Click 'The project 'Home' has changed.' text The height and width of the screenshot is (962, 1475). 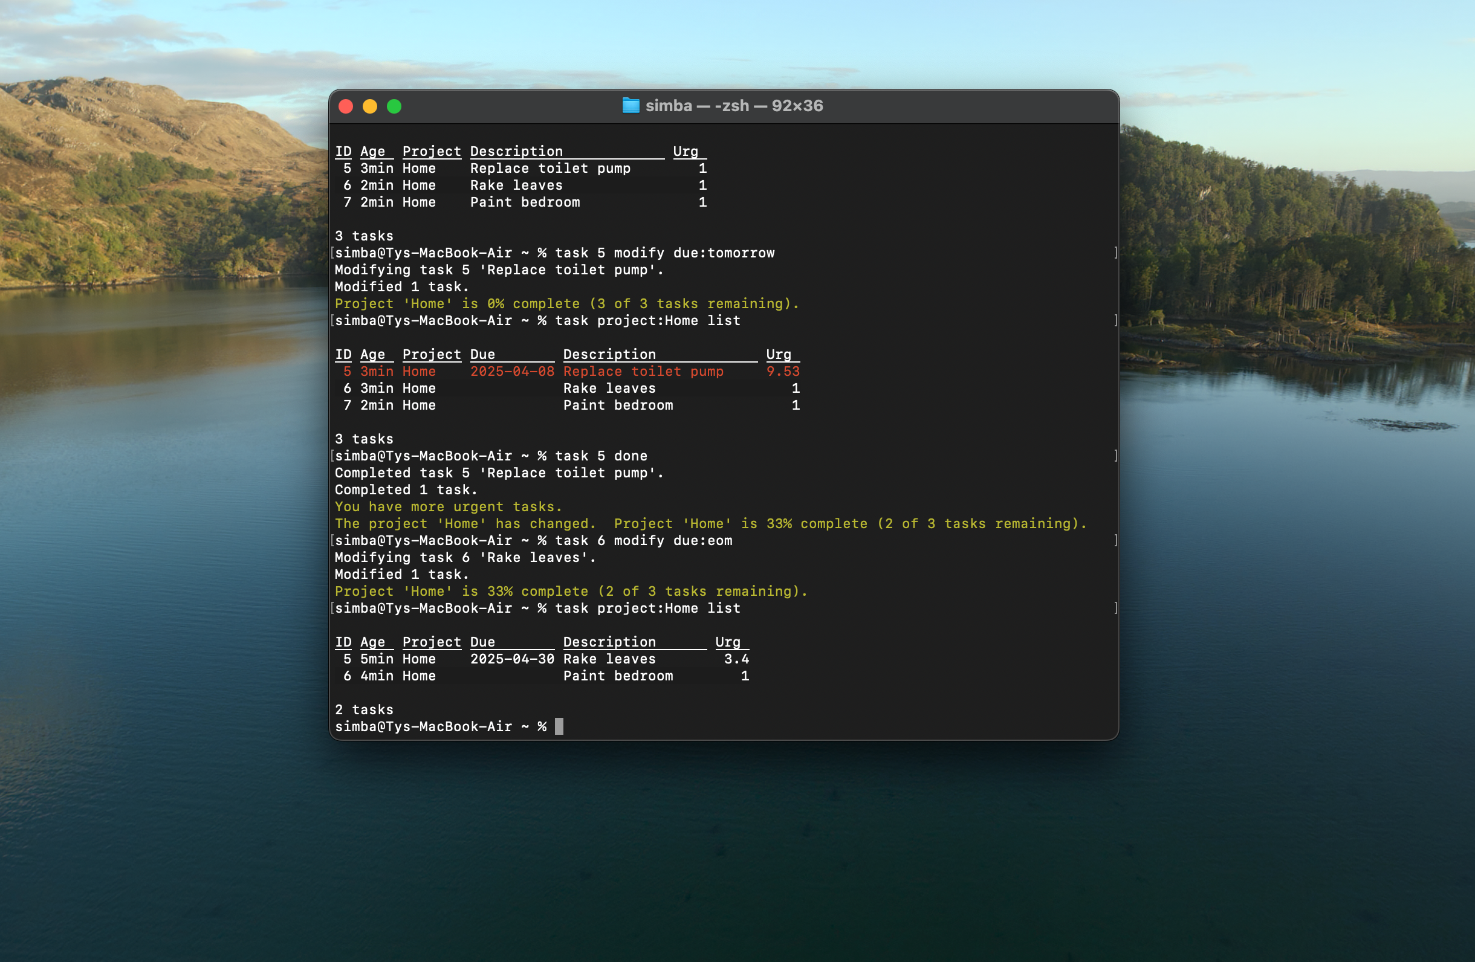point(465,523)
